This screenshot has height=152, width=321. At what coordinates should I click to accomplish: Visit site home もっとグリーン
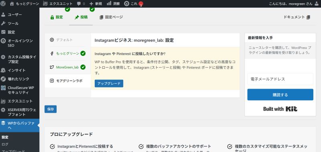point(24,4)
